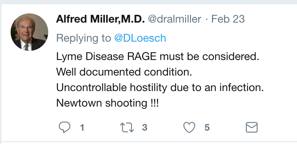Open the Feb 23 timestamp link
The width and height of the screenshot is (297, 144).
228,19
